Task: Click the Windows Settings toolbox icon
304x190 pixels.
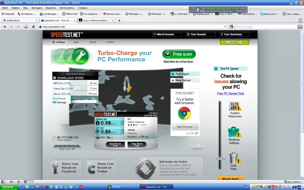Action: pos(234,132)
